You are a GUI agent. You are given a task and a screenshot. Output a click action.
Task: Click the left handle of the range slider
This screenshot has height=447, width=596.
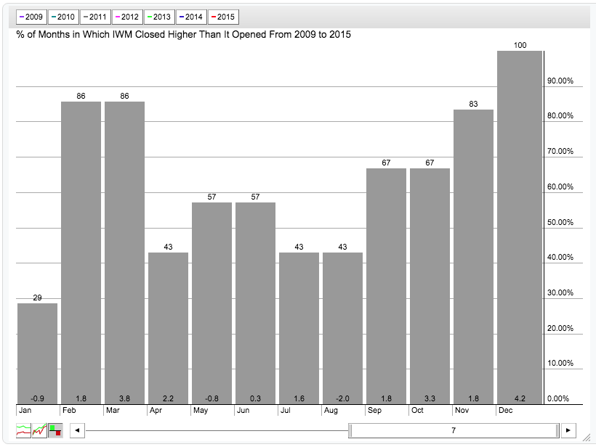click(351, 431)
